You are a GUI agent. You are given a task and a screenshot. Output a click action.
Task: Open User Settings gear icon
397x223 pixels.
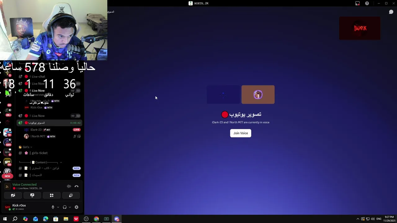77,207
